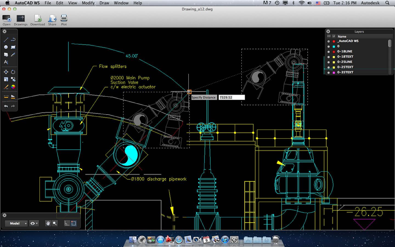Select the Text annotation tool
Viewport: 395px width, 247px height.
pos(6,62)
